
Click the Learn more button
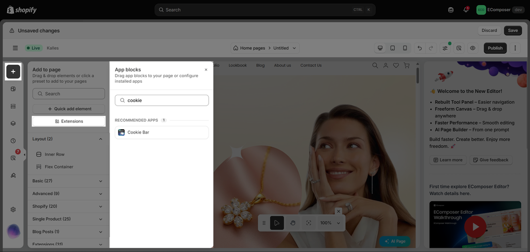tap(448, 160)
